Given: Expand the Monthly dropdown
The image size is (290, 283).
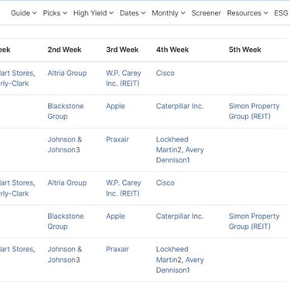Looking at the screenshot, I should click(169, 13).
